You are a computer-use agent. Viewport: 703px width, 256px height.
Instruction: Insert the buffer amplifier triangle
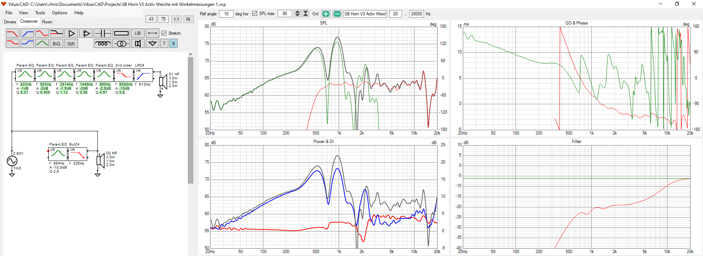pos(71,33)
